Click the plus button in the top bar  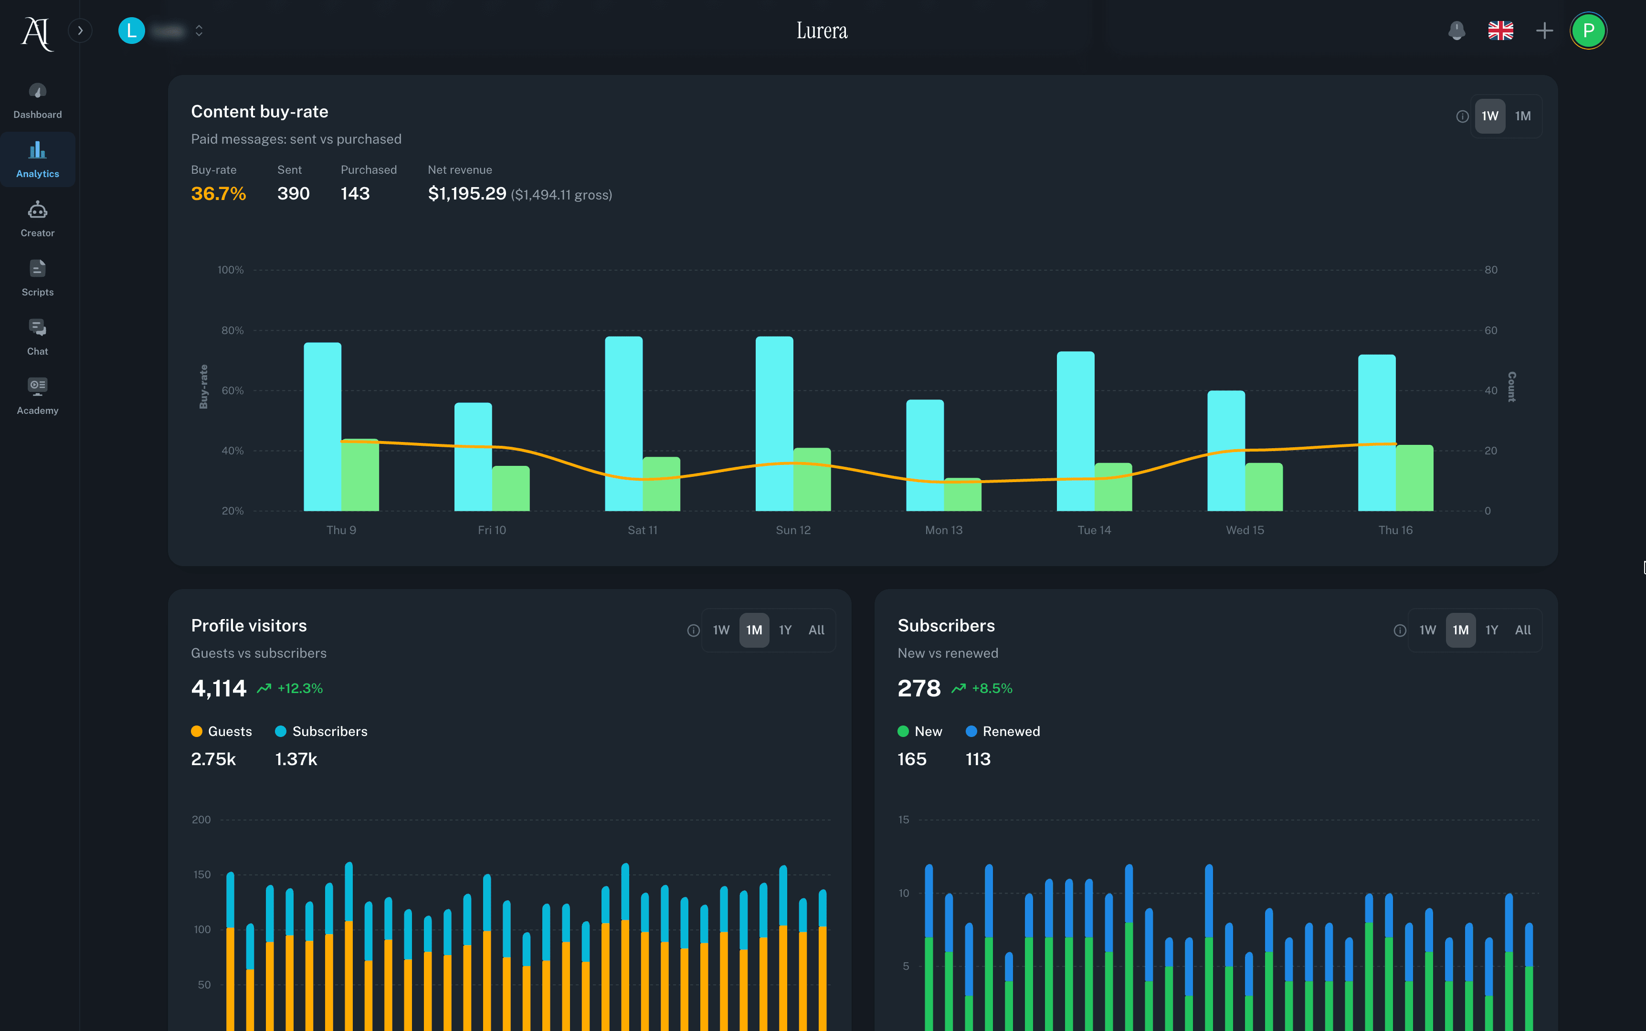[1544, 30]
